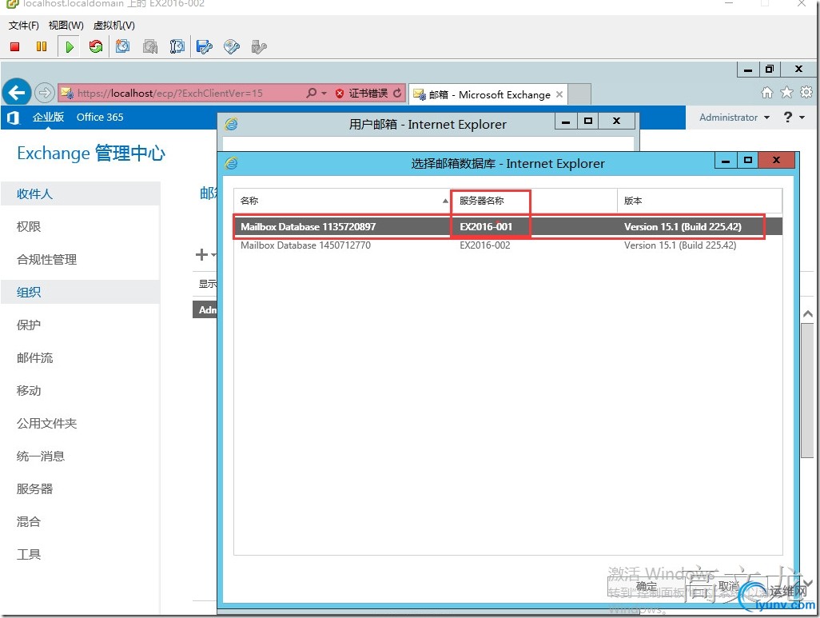Open the 文件(F) menu
820x618 pixels.
pos(23,25)
